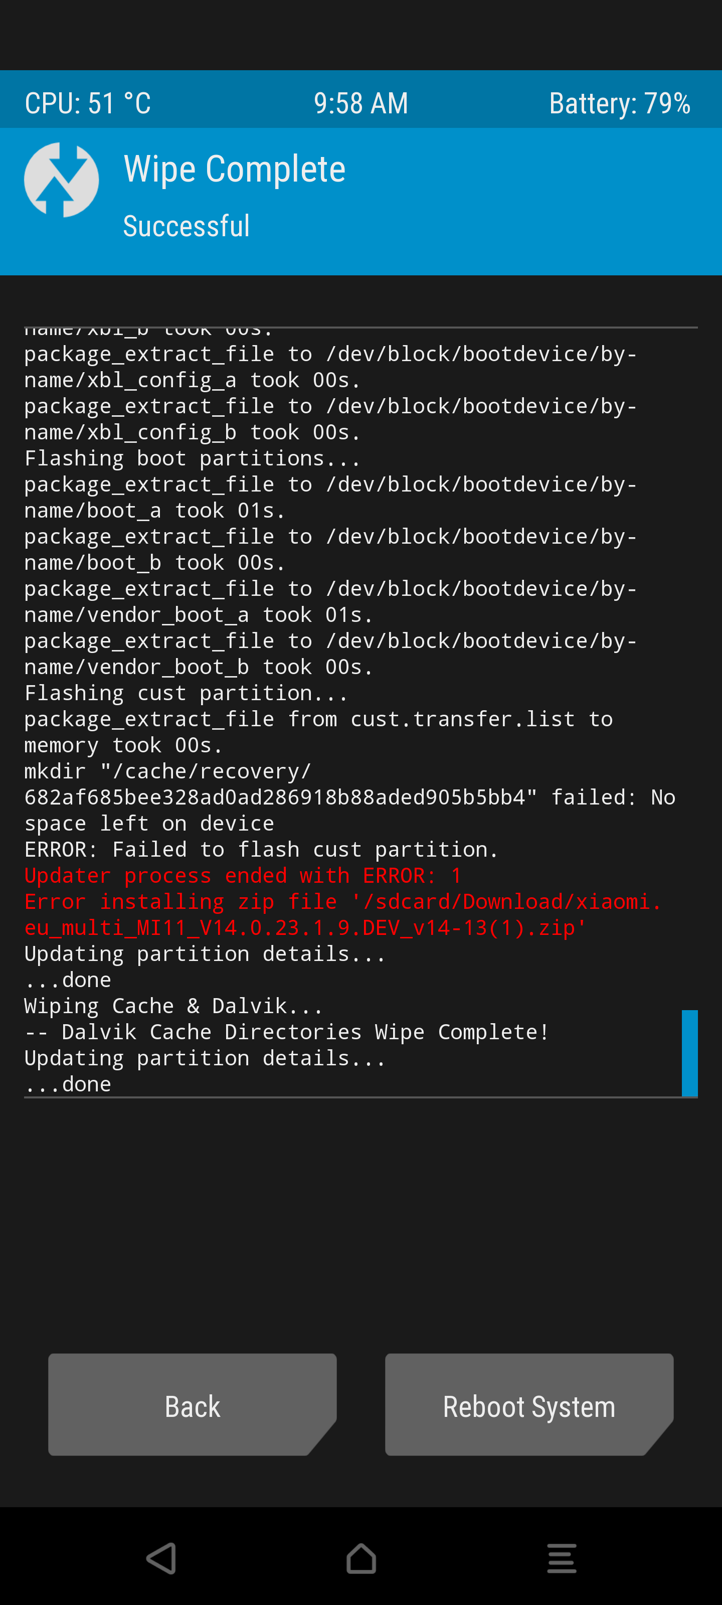Tap the TWRP logo icon
The height and width of the screenshot is (1605, 722).
[x=61, y=180]
